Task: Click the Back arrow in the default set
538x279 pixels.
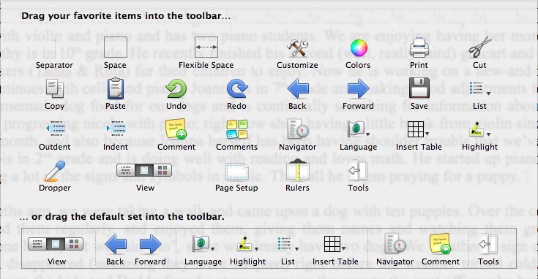Action: click(x=116, y=245)
